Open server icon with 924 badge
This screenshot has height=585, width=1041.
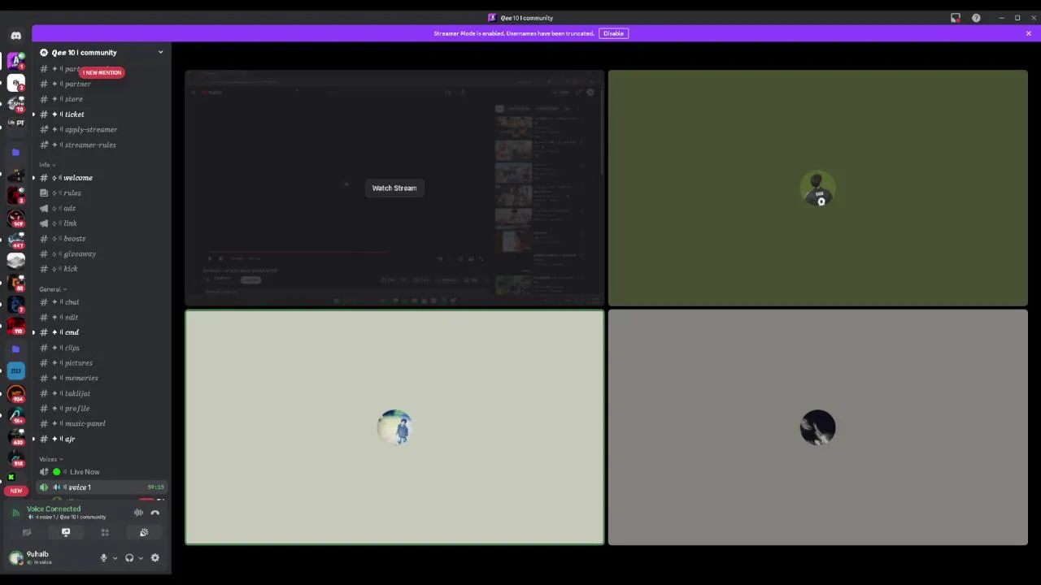15,394
